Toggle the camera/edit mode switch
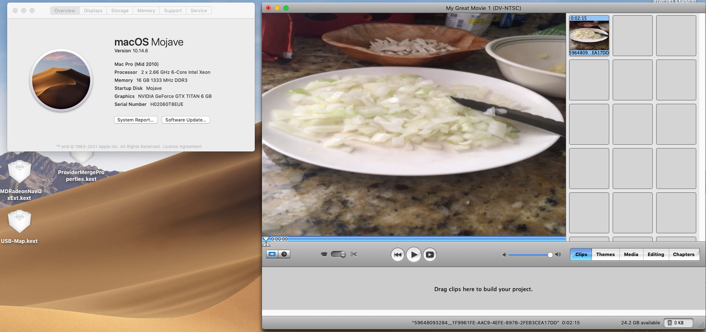The height and width of the screenshot is (332, 706). tap(338, 254)
